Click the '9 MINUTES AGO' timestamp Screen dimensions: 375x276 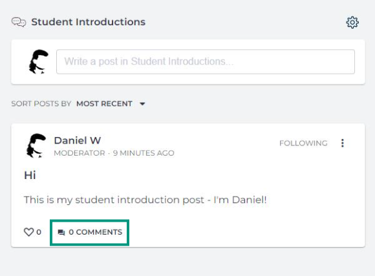(x=144, y=153)
